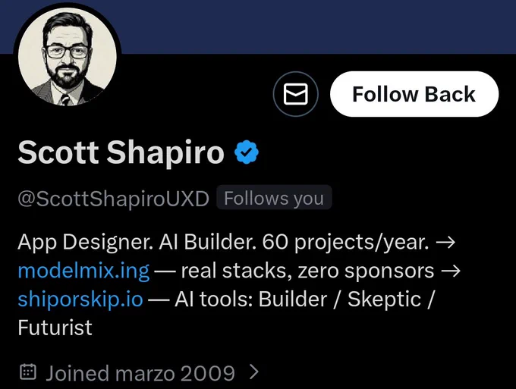Expand join date details with chevron
516x389 pixels.
pyautogui.click(x=254, y=372)
